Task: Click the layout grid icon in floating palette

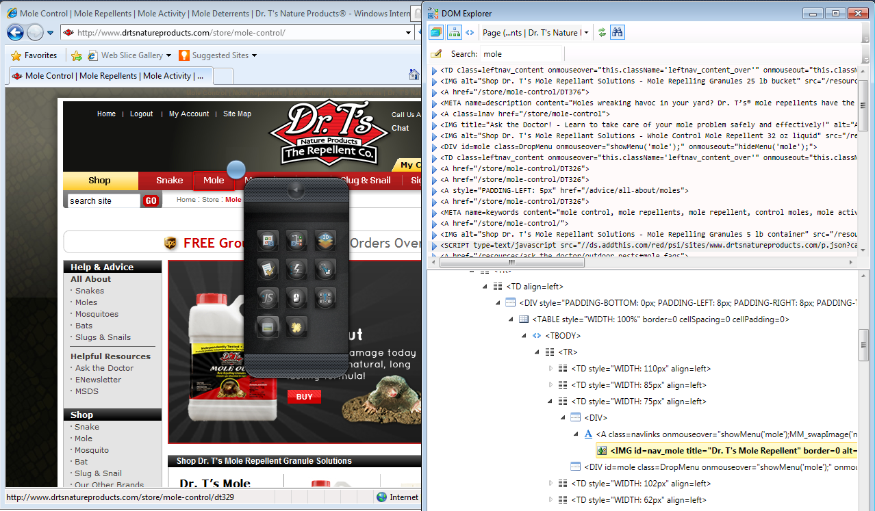Action: (x=268, y=240)
